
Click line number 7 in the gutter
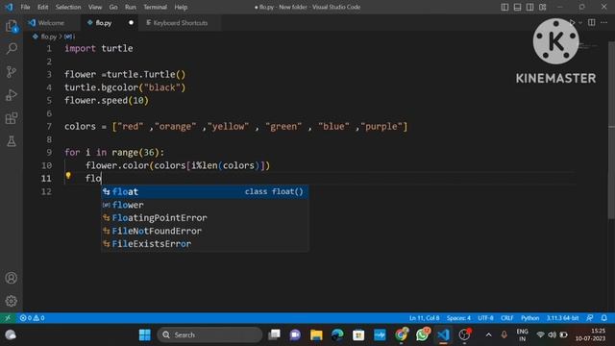(x=49, y=127)
